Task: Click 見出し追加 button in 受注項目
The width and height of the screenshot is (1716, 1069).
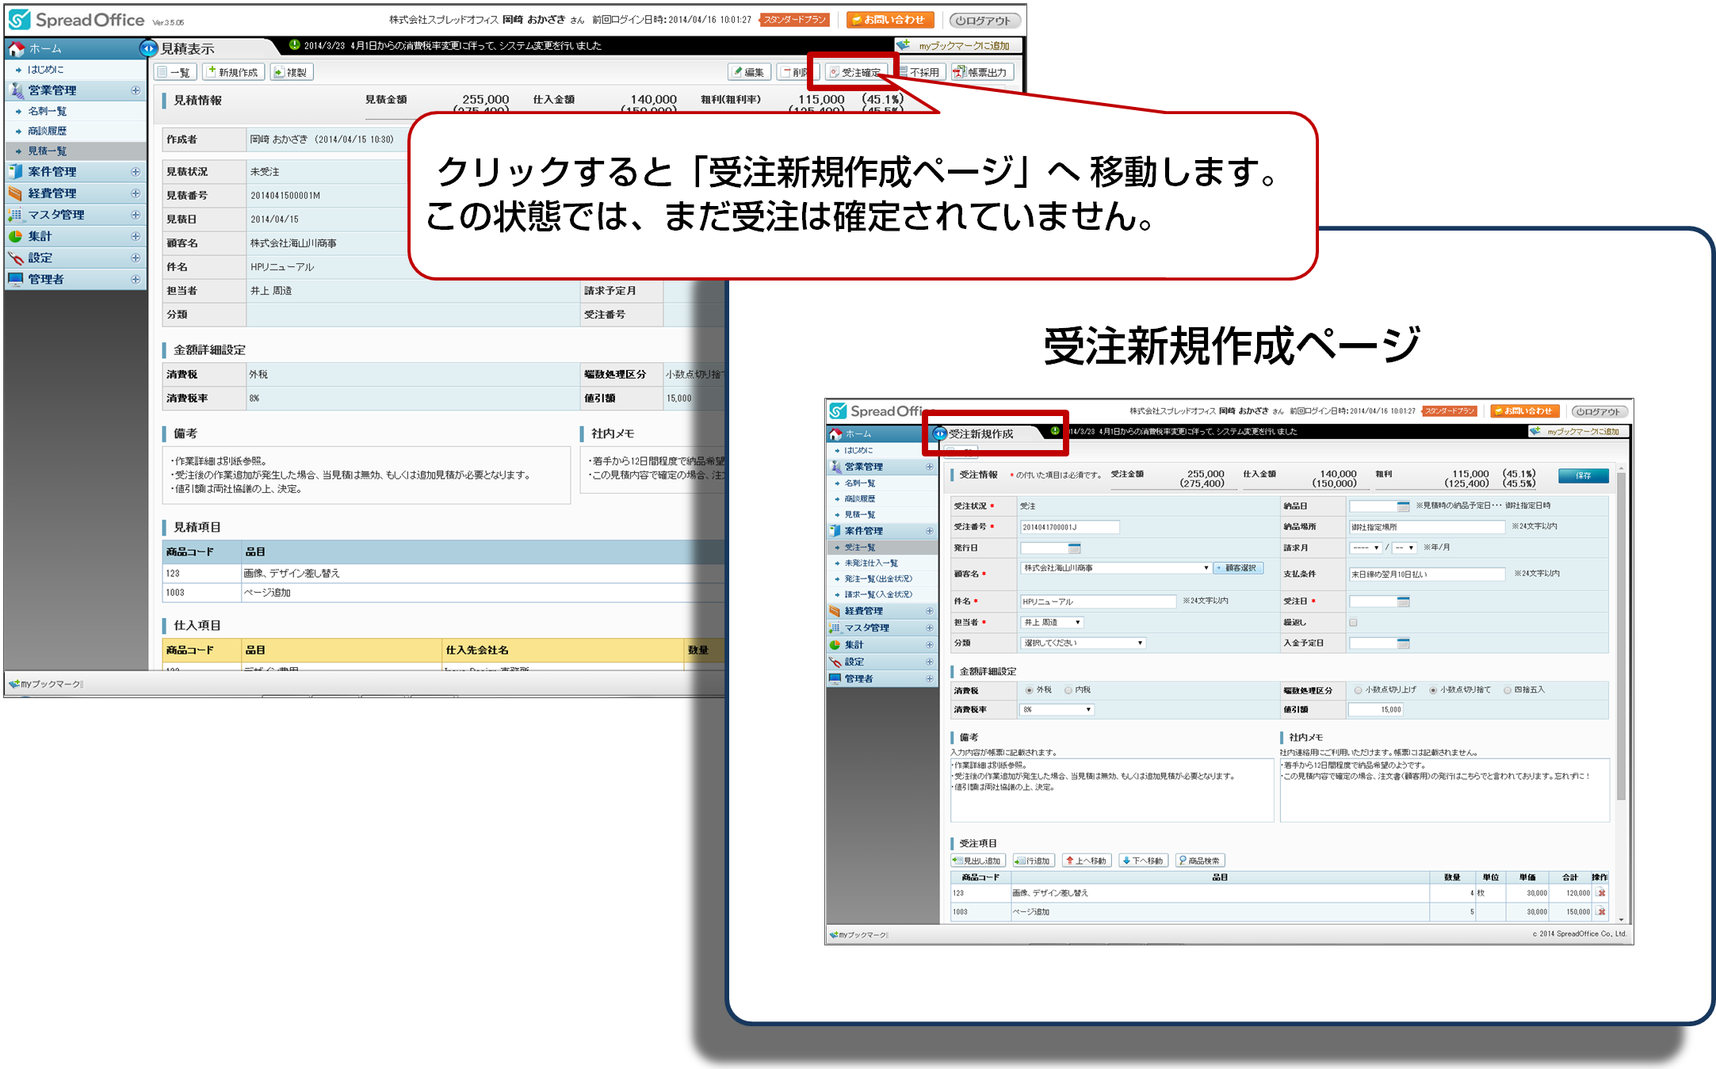Action: click(978, 861)
